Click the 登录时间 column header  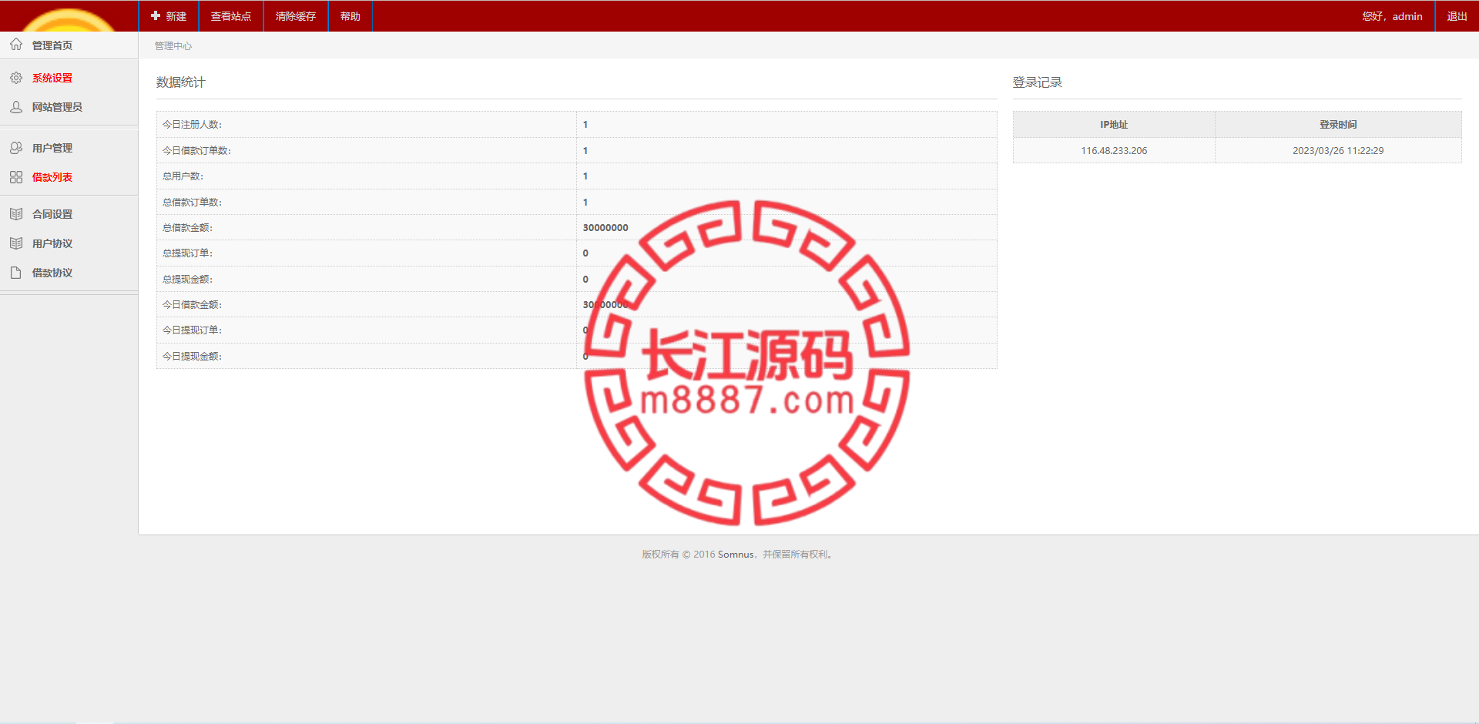click(1338, 125)
